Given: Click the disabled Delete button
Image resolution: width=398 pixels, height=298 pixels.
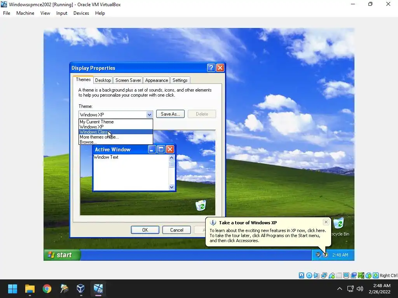Looking at the screenshot, I should 202,114.
